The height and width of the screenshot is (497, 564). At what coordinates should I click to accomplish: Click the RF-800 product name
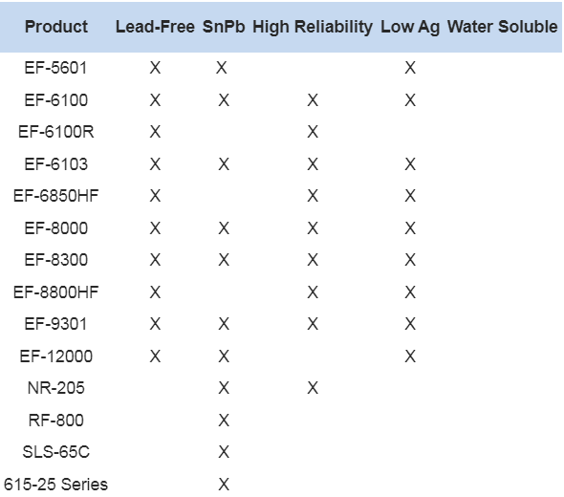tap(56, 420)
